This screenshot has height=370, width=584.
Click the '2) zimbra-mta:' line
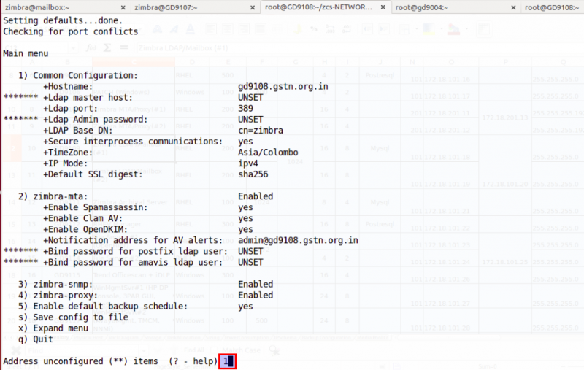click(53, 196)
